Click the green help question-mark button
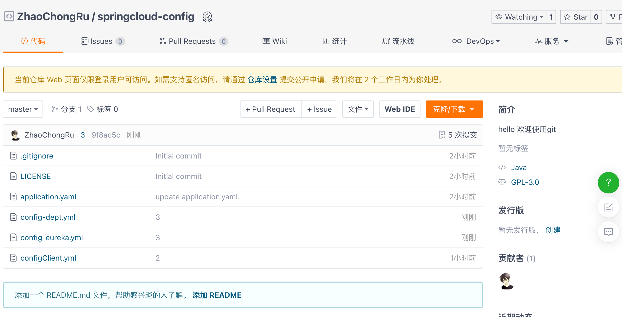The width and height of the screenshot is (622, 317). (x=608, y=183)
